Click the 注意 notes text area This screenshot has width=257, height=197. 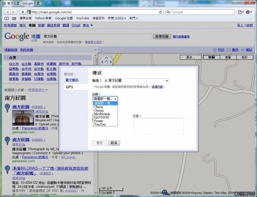click(158, 126)
